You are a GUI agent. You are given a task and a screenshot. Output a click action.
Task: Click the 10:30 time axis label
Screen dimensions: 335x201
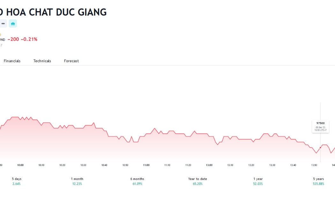pos(83,165)
